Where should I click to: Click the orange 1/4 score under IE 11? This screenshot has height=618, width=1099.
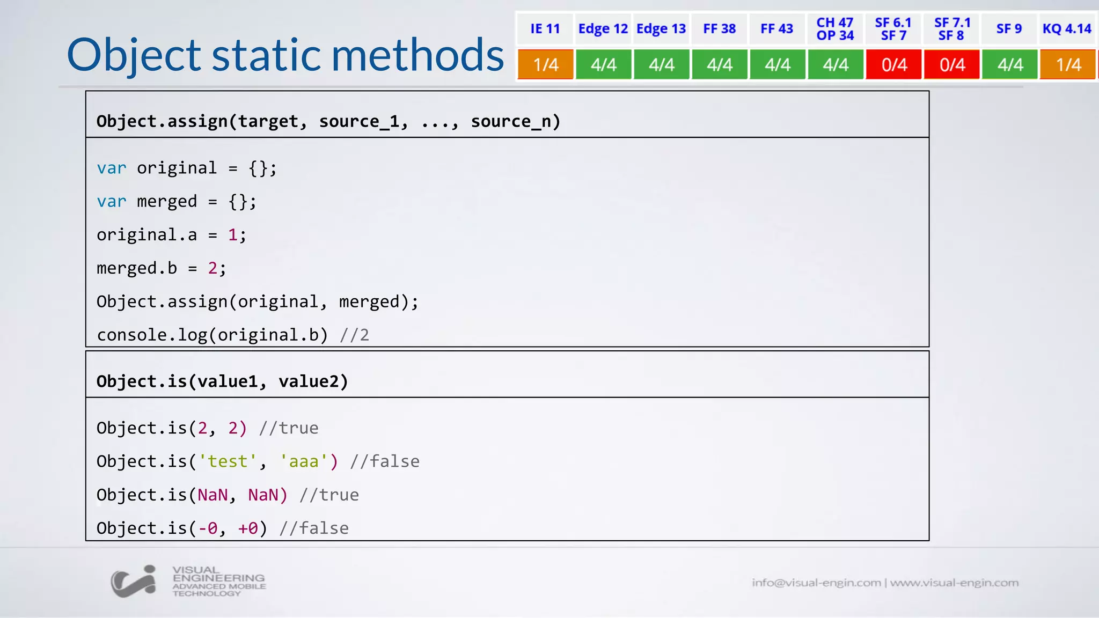tap(545, 65)
